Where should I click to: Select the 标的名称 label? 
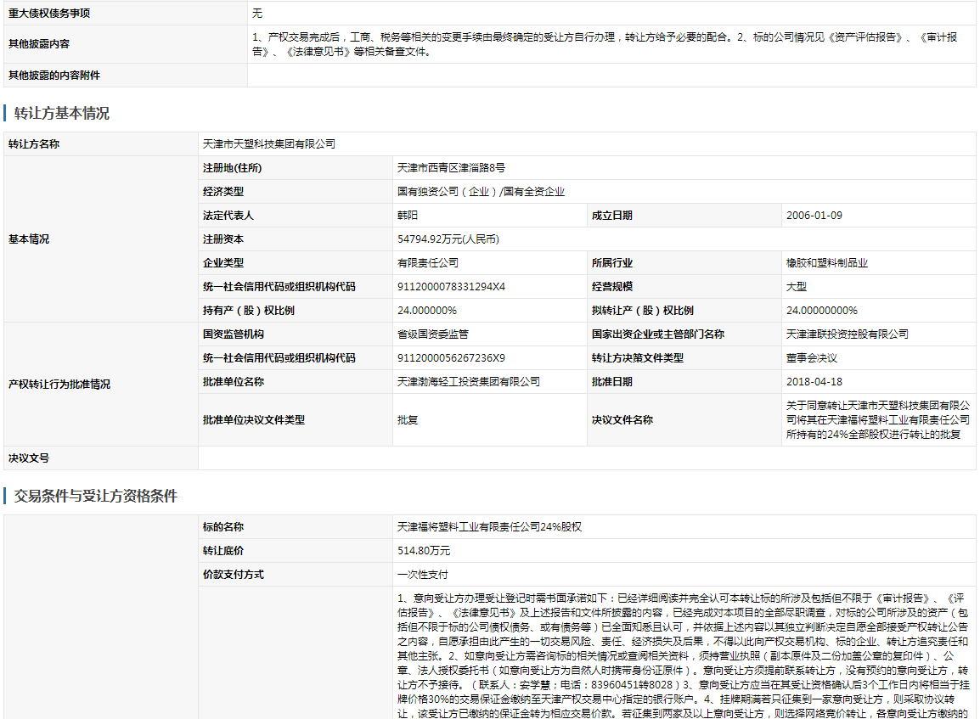223,526
